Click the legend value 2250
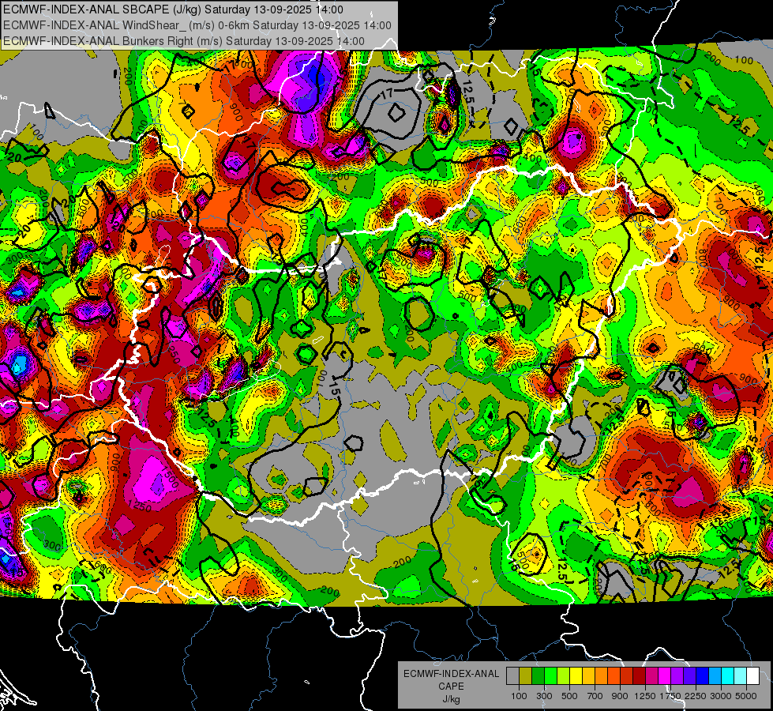Screen dimensions: 773x711 tap(695, 696)
